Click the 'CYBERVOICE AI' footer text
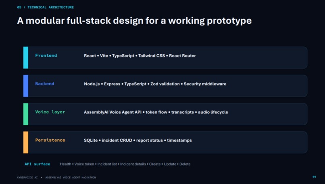325x184 pixels. click(27, 178)
